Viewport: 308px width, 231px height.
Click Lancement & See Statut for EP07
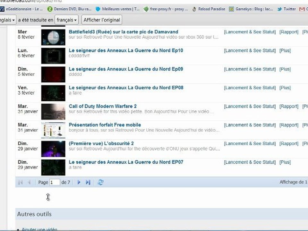point(250,162)
